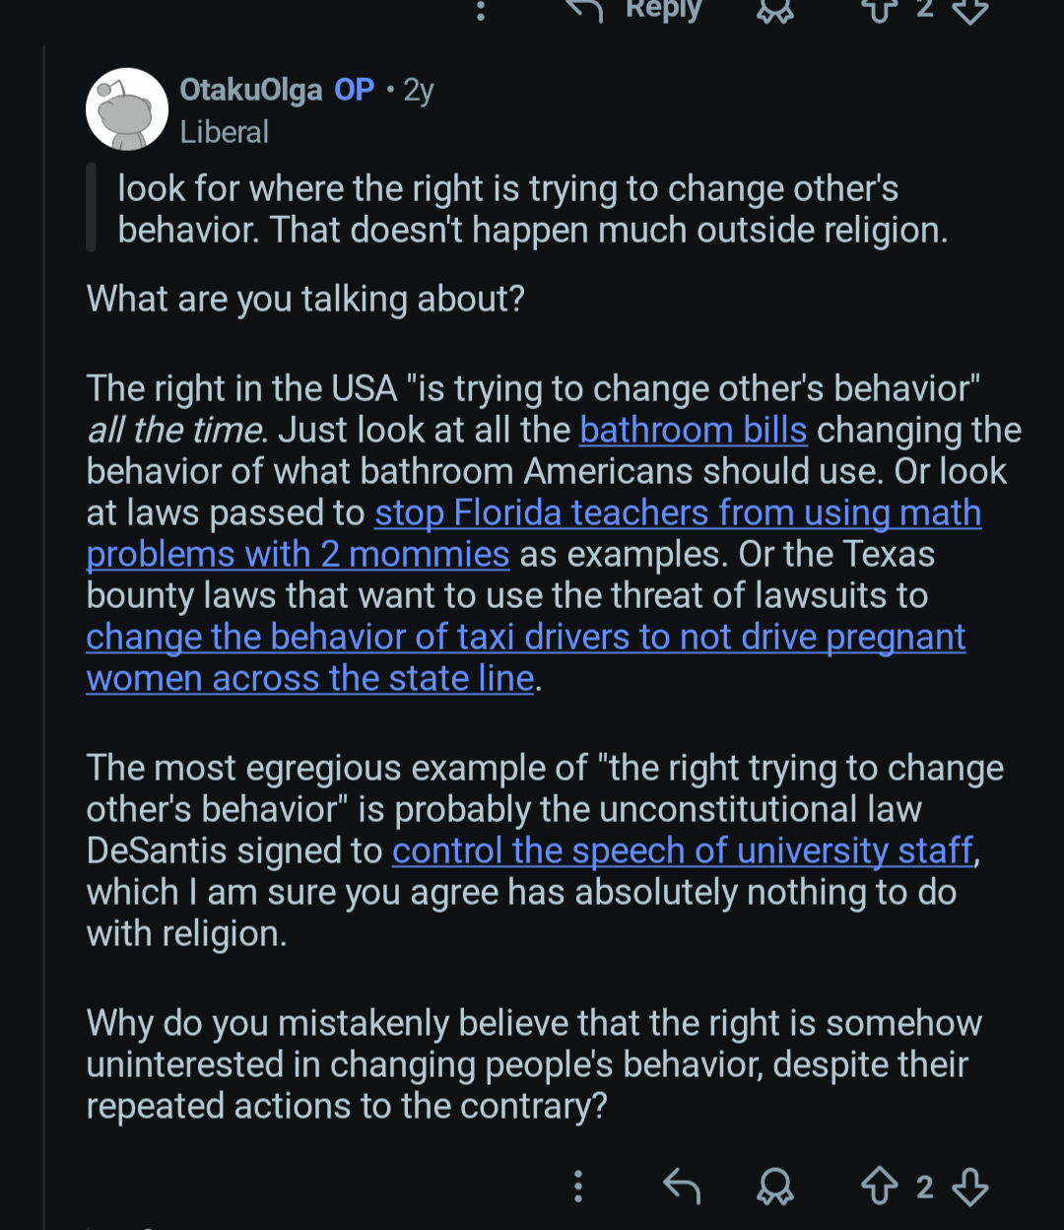1064x1230 pixels.
Task: Upvote the parent comment at the top
Action: [x=880, y=11]
